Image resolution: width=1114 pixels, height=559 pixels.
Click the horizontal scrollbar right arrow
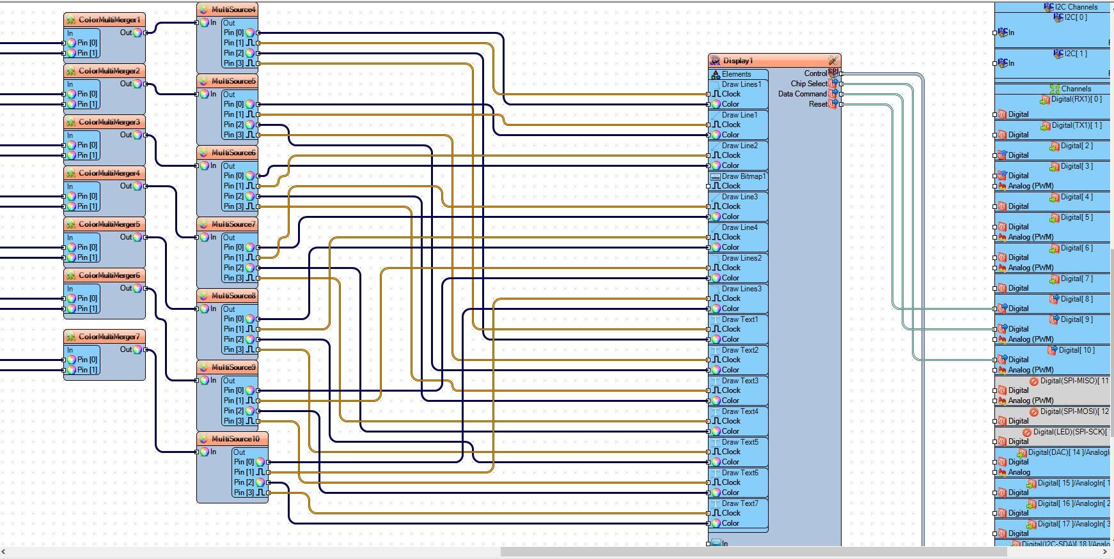pyautogui.click(x=1106, y=551)
